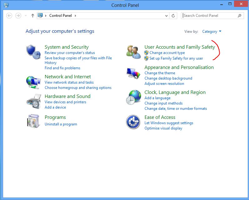Click Let Windows suggest settings
The height and width of the screenshot is (200, 249).
pos(169,123)
